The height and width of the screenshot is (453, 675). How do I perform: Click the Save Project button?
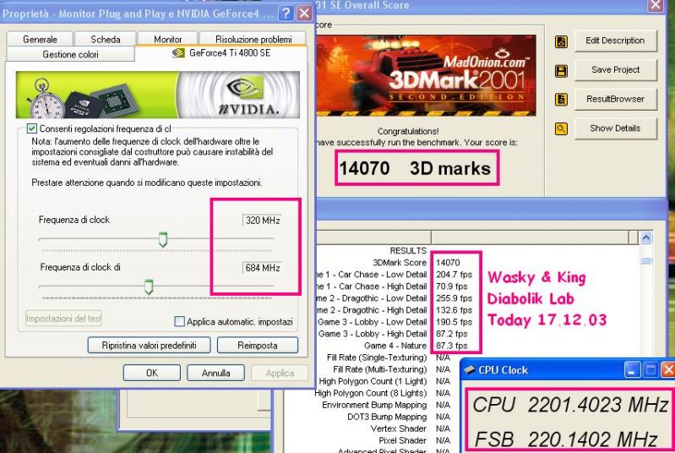[615, 70]
